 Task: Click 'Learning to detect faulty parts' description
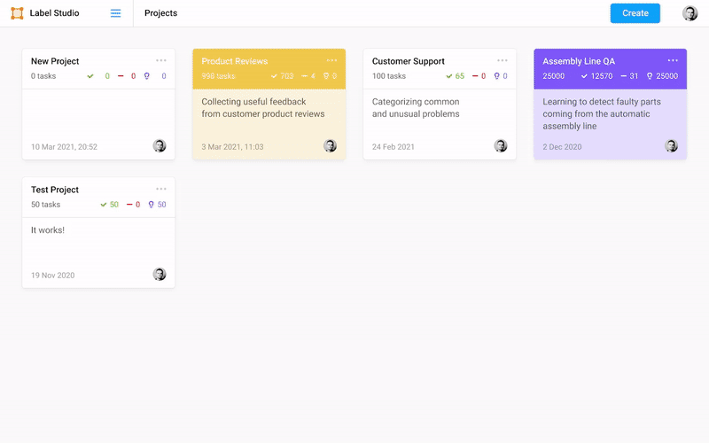click(602, 102)
